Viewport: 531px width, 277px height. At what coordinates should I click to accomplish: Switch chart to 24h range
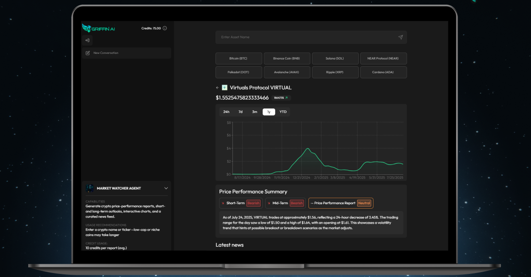tap(226, 112)
